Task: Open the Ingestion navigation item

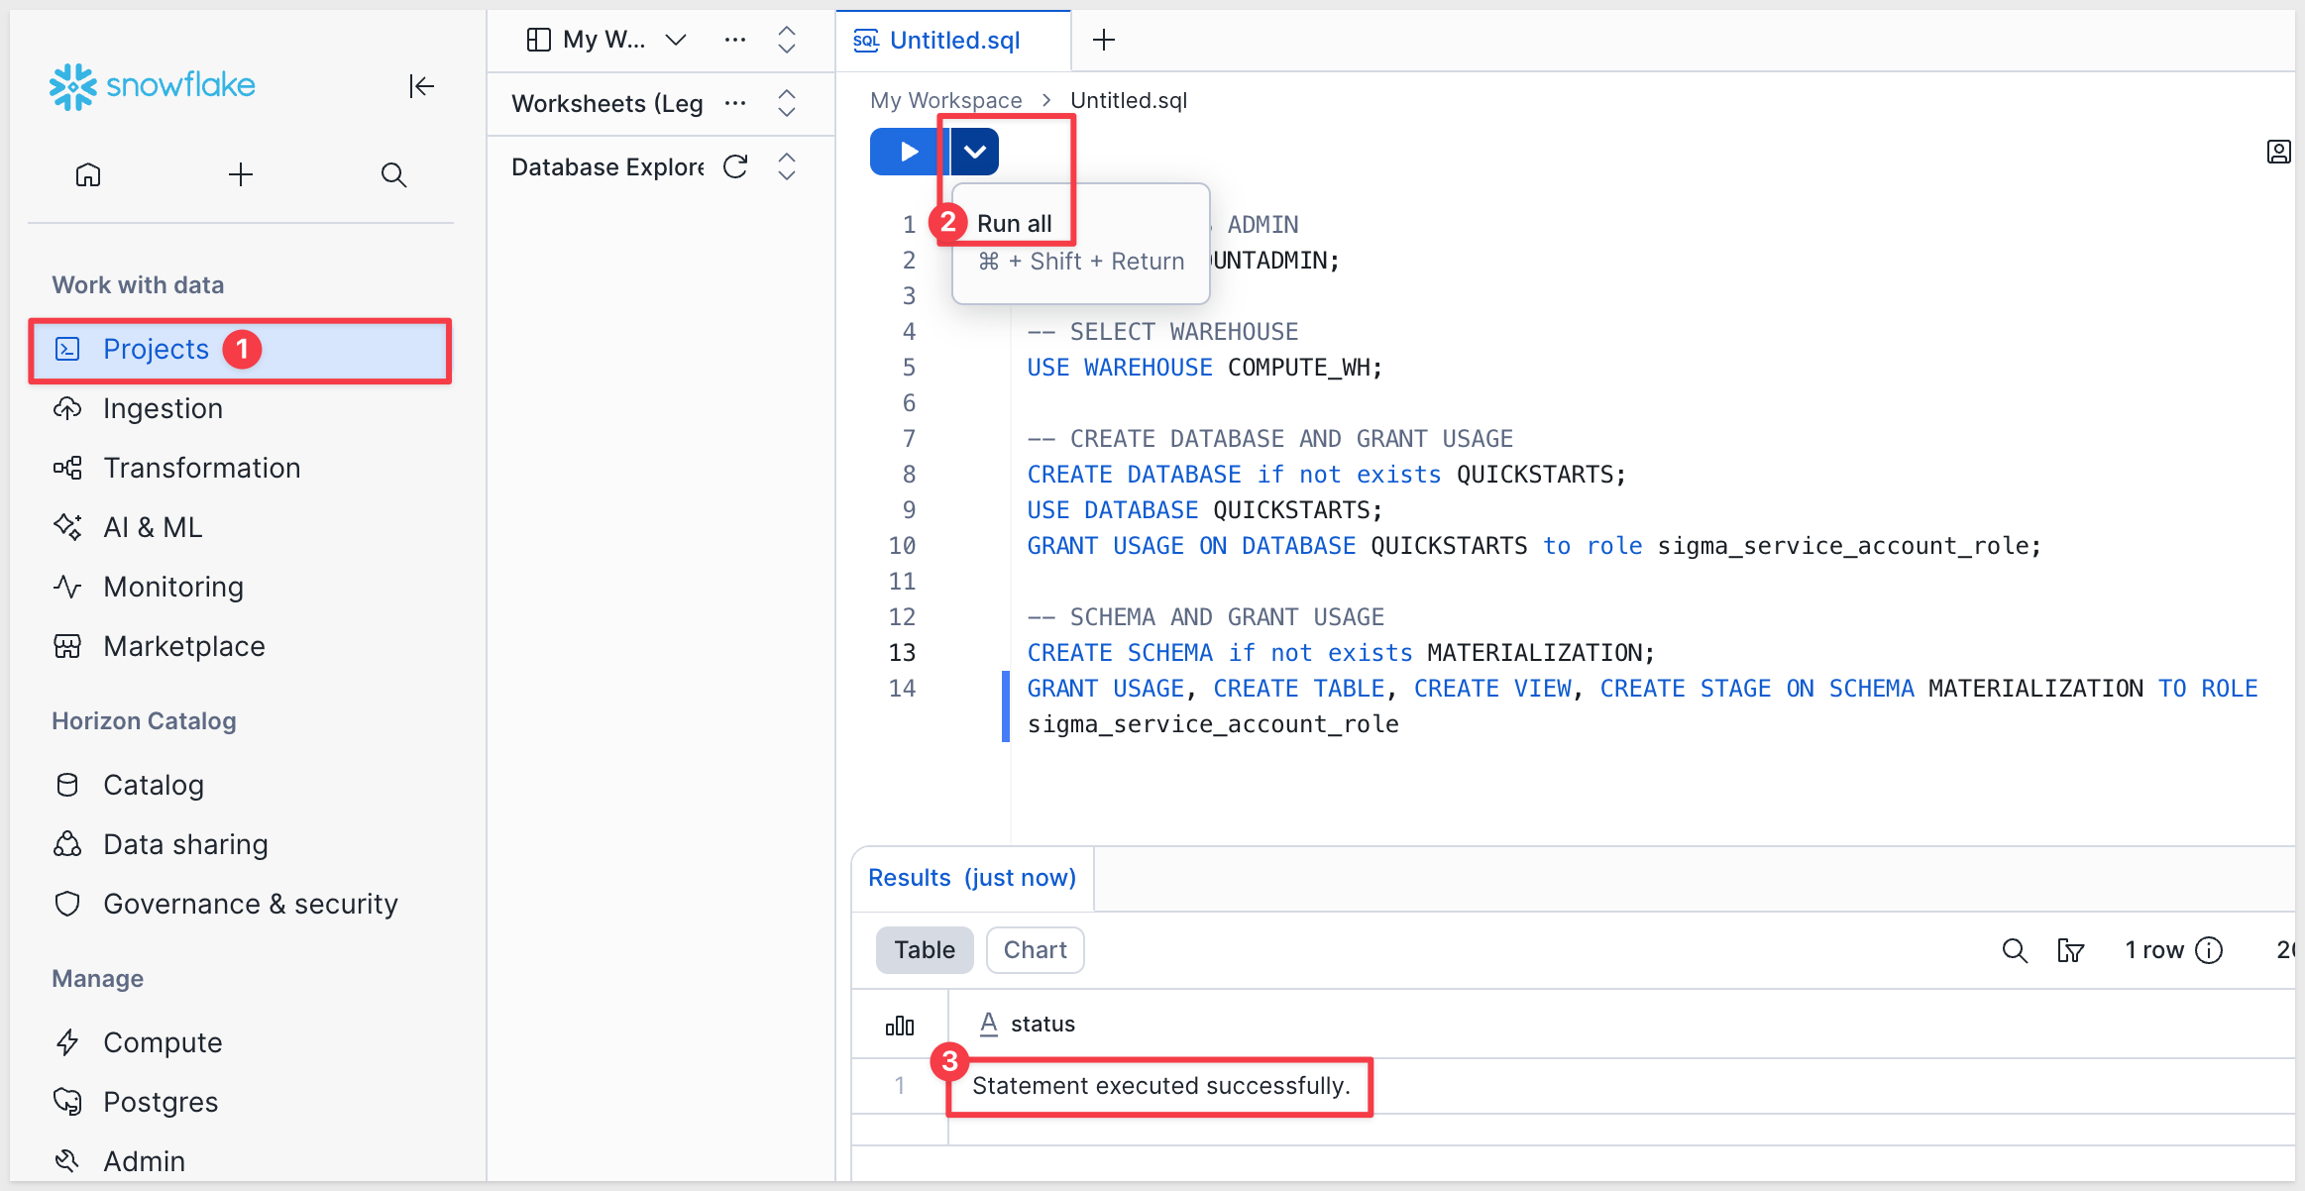Action: [163, 408]
